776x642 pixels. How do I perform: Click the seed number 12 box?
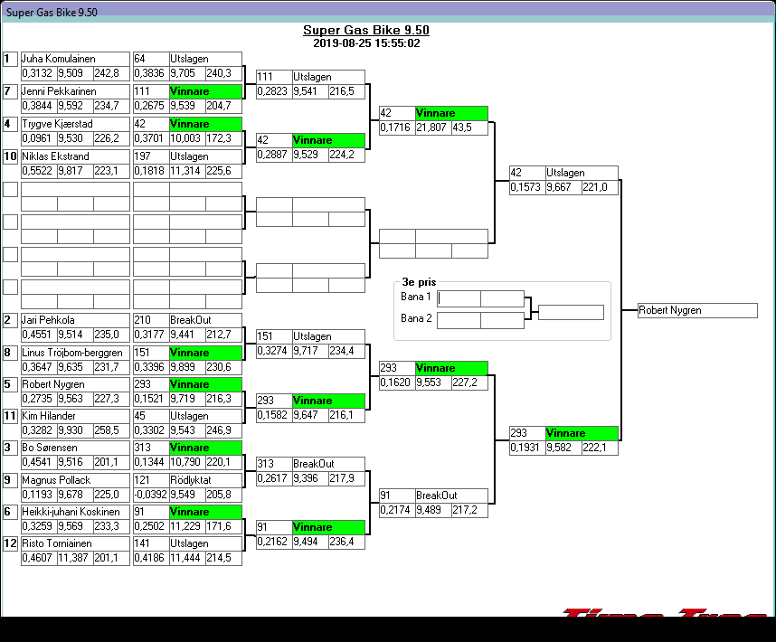pyautogui.click(x=10, y=543)
